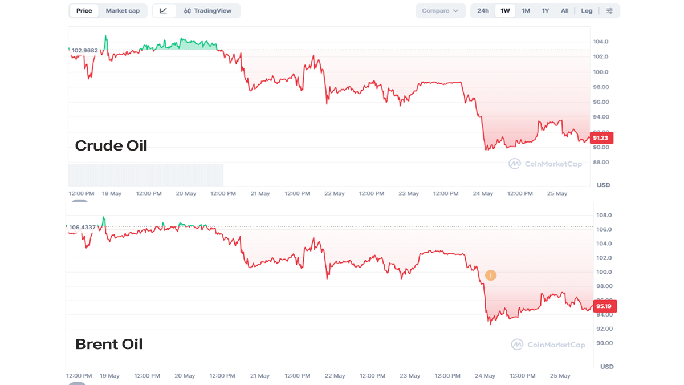Click CoinMarketCap logo on Brent Oil chart
This screenshot has width=684, height=385.
[x=547, y=345]
